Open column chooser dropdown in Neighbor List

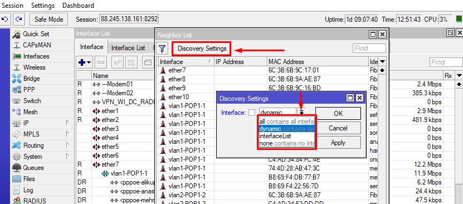point(382,62)
